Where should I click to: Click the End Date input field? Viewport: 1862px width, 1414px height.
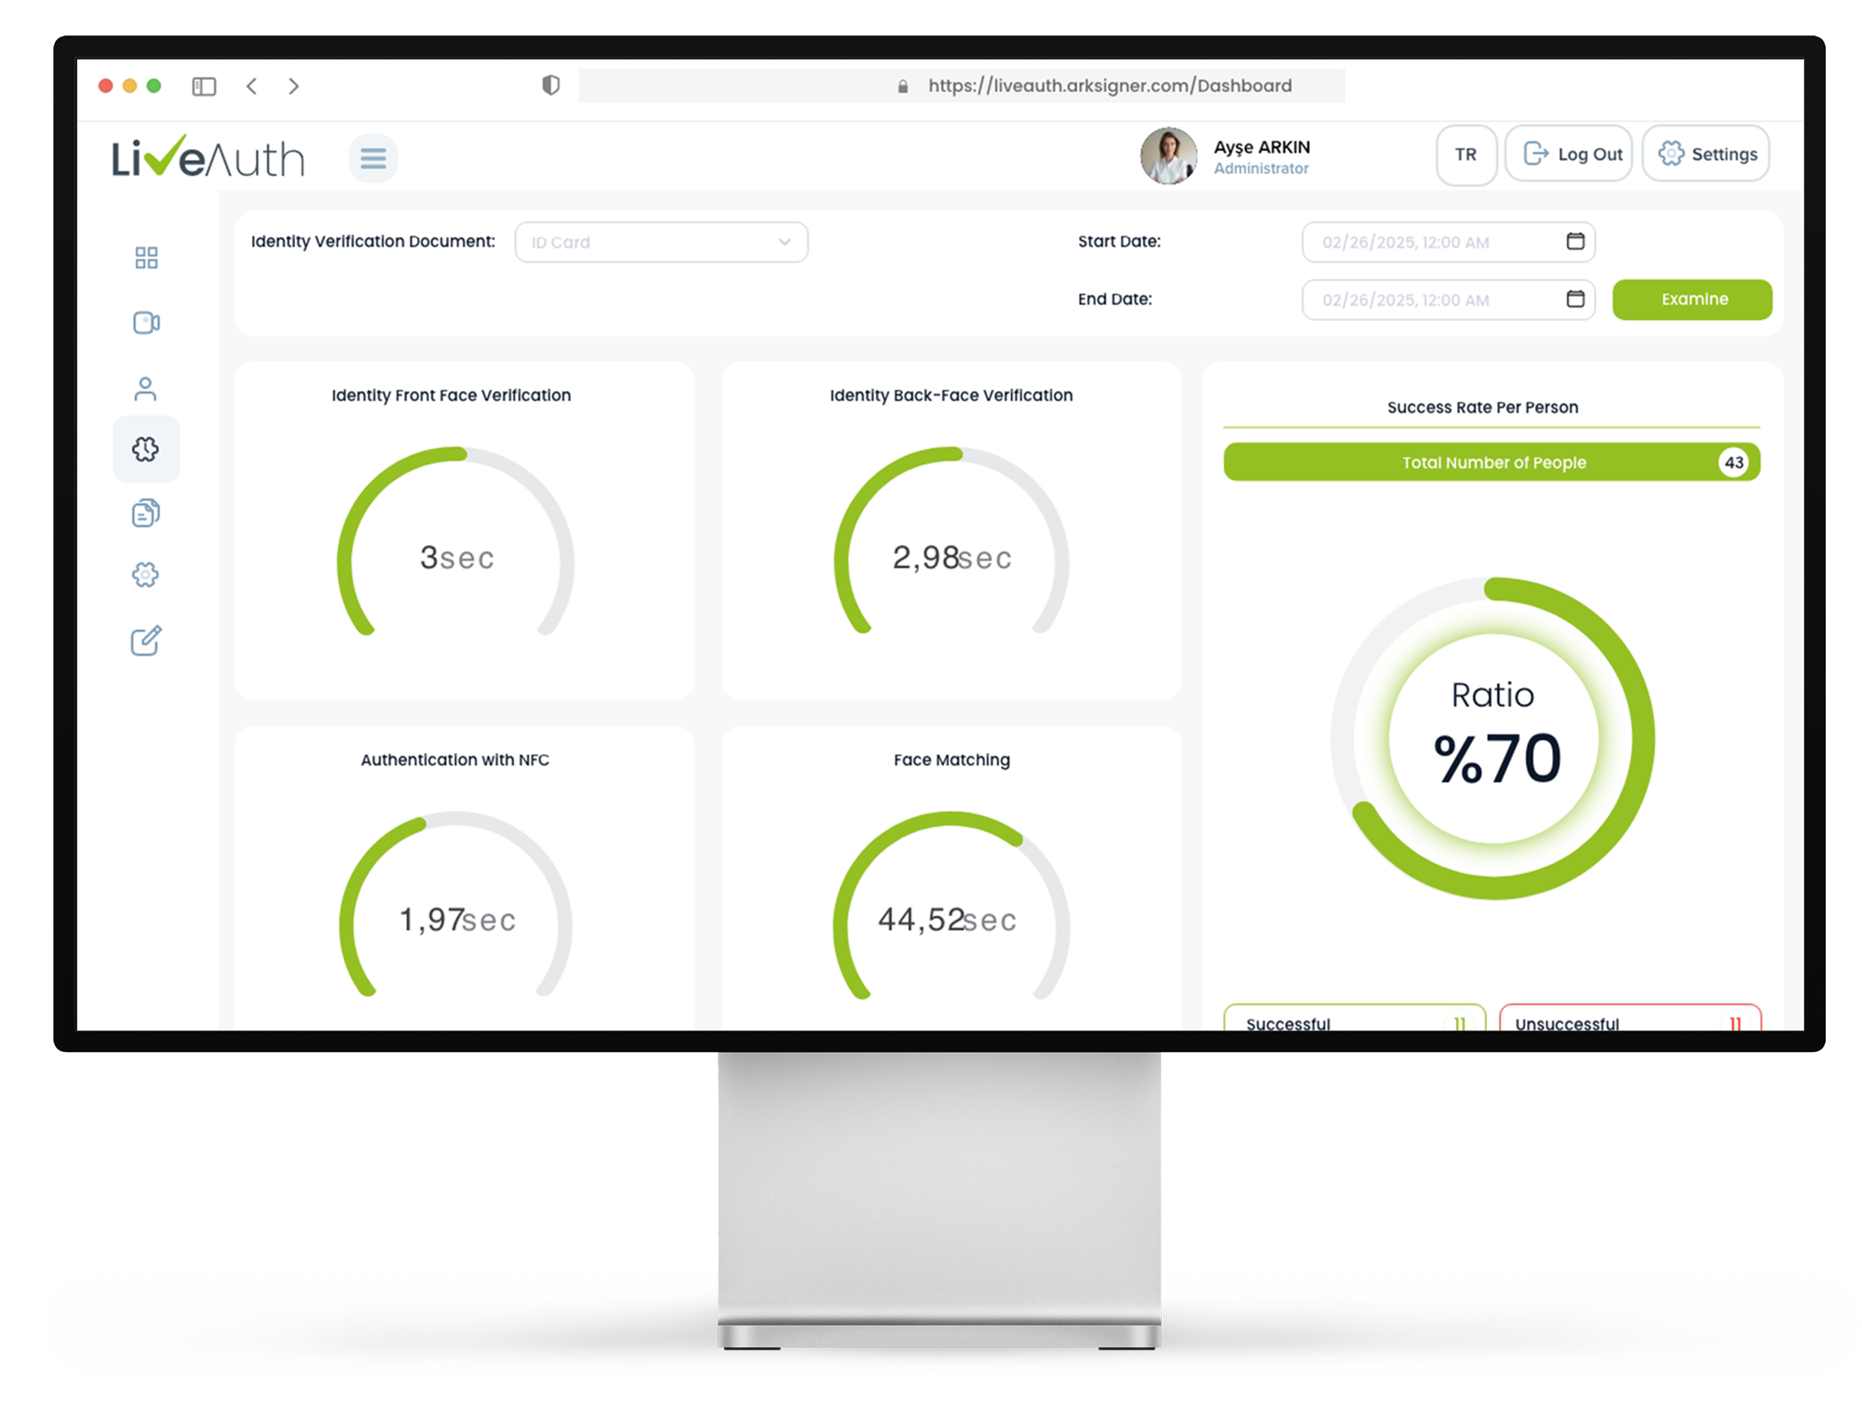(x=1449, y=300)
